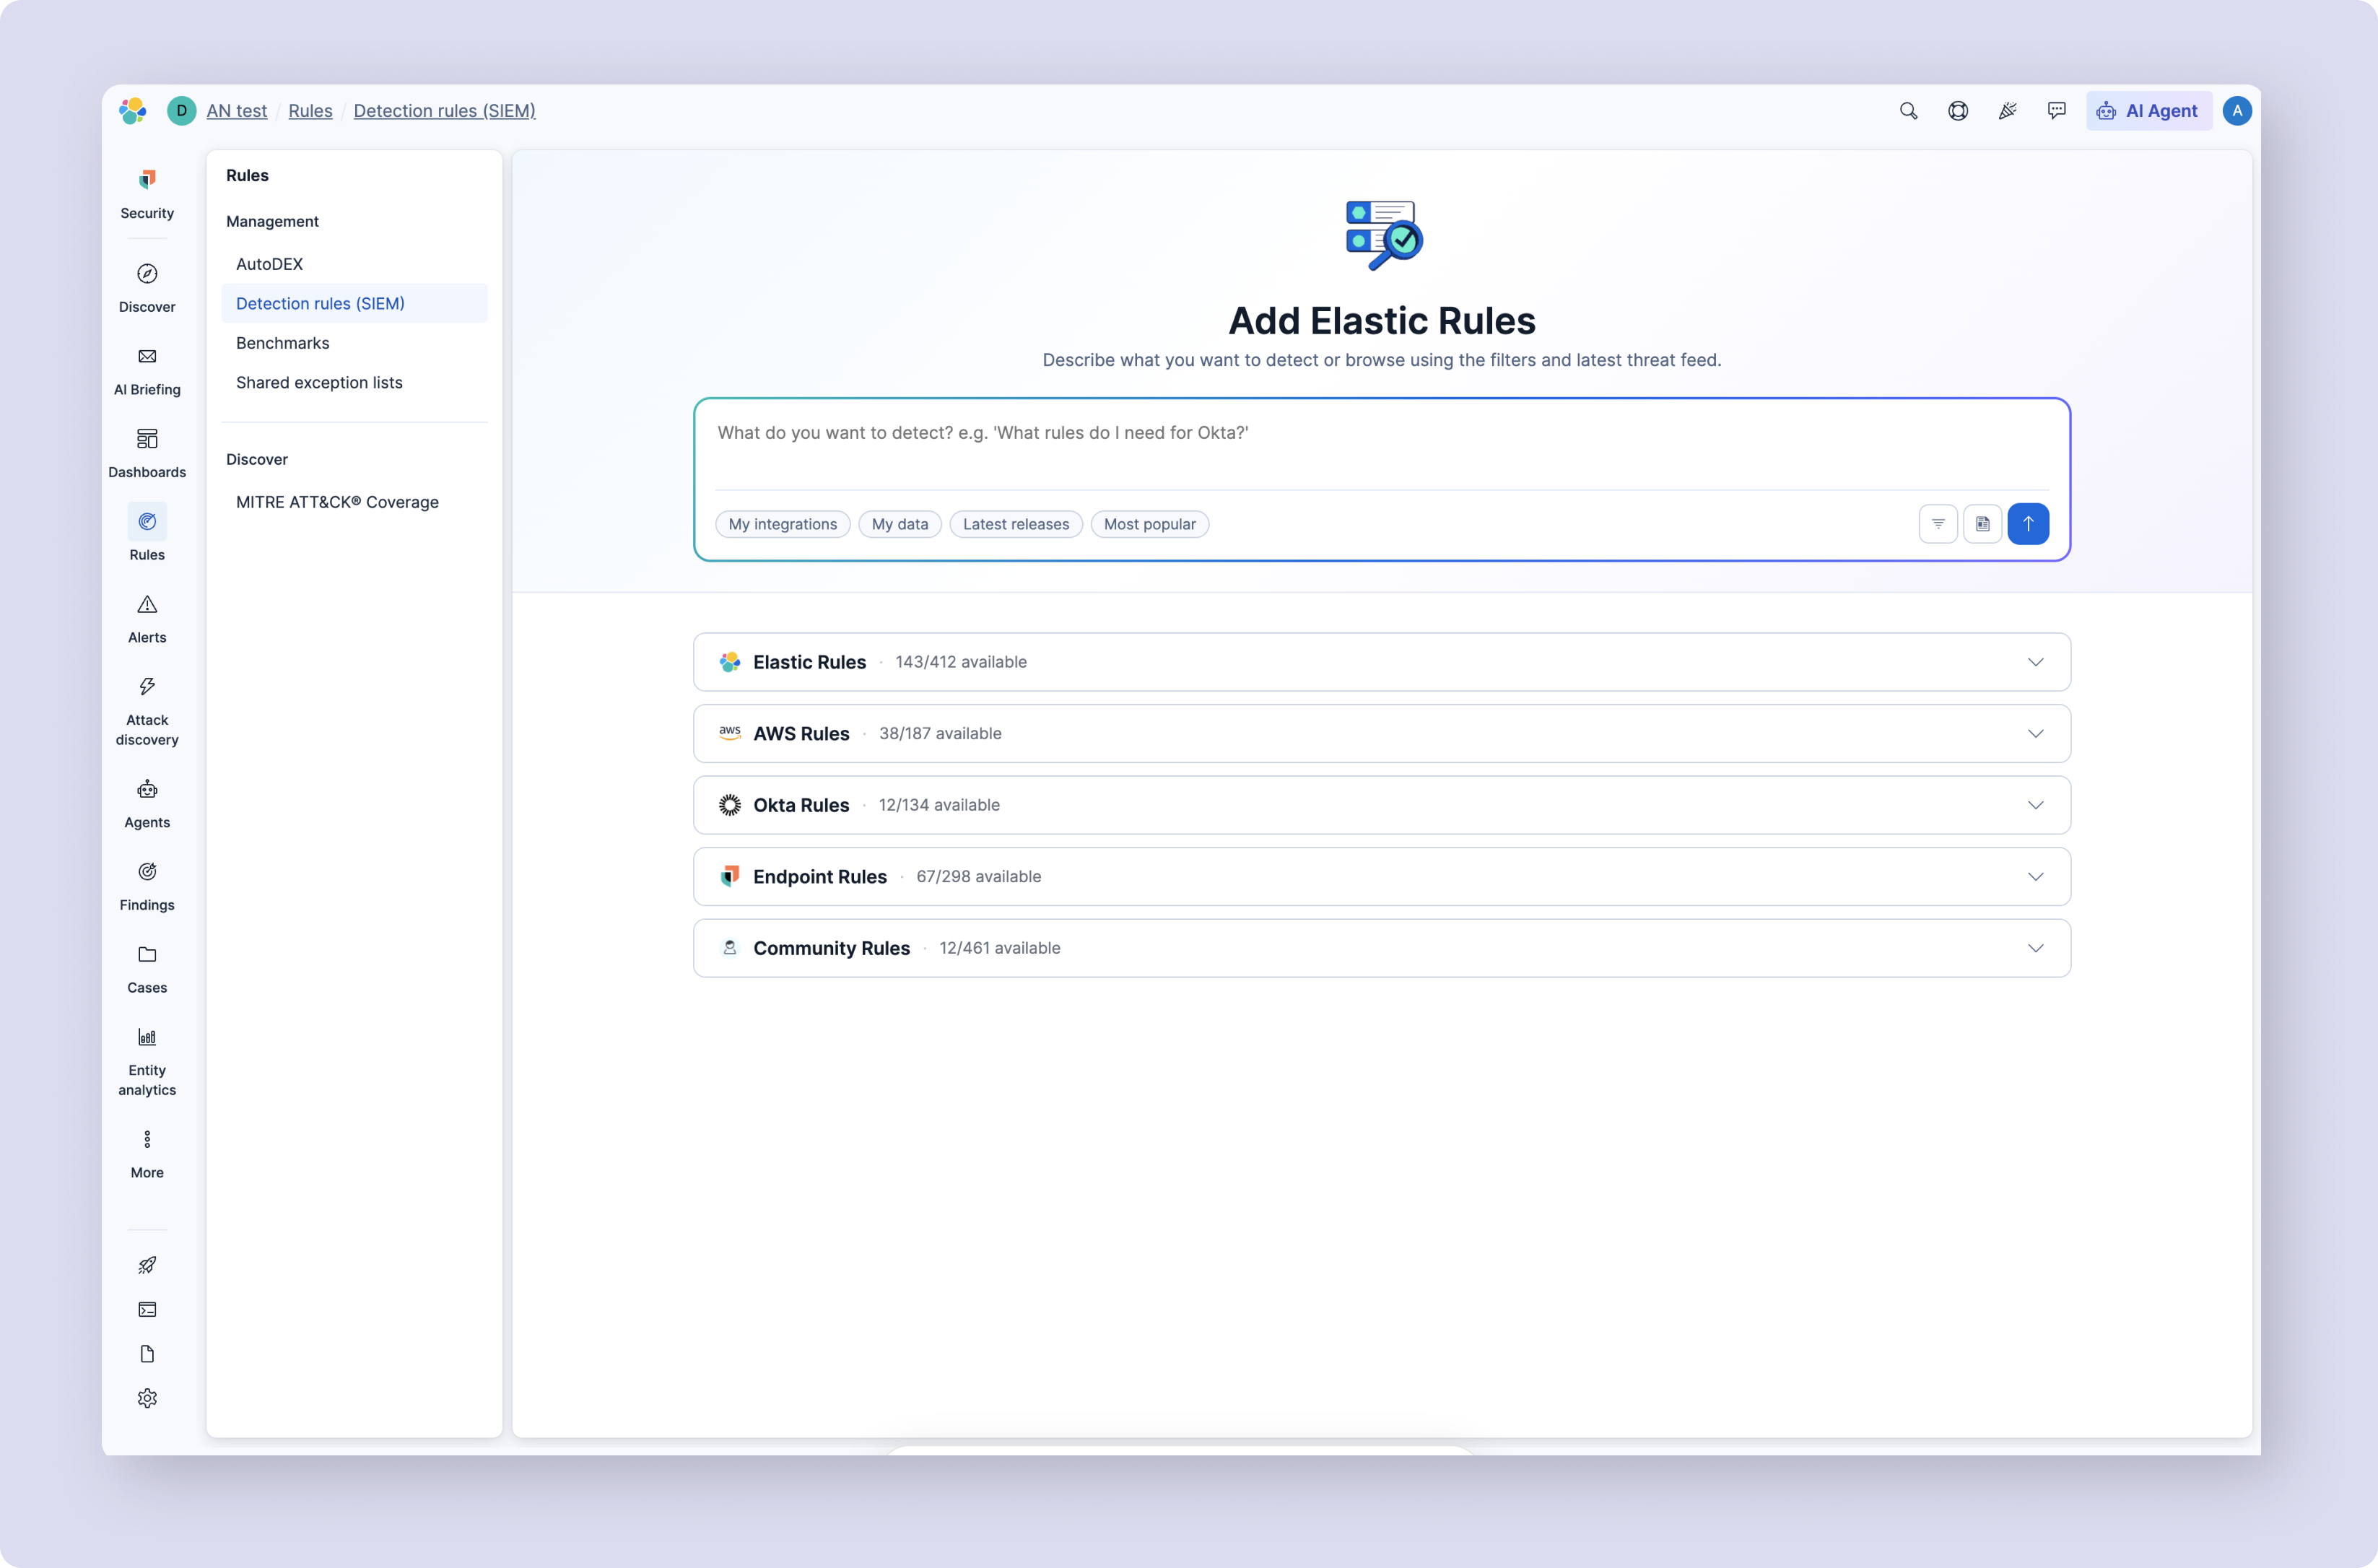Open the More menu in the sidebar

click(x=147, y=1154)
